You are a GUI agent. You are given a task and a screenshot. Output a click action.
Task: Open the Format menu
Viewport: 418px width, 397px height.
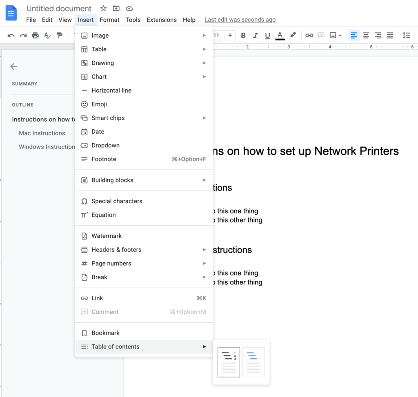(x=109, y=20)
